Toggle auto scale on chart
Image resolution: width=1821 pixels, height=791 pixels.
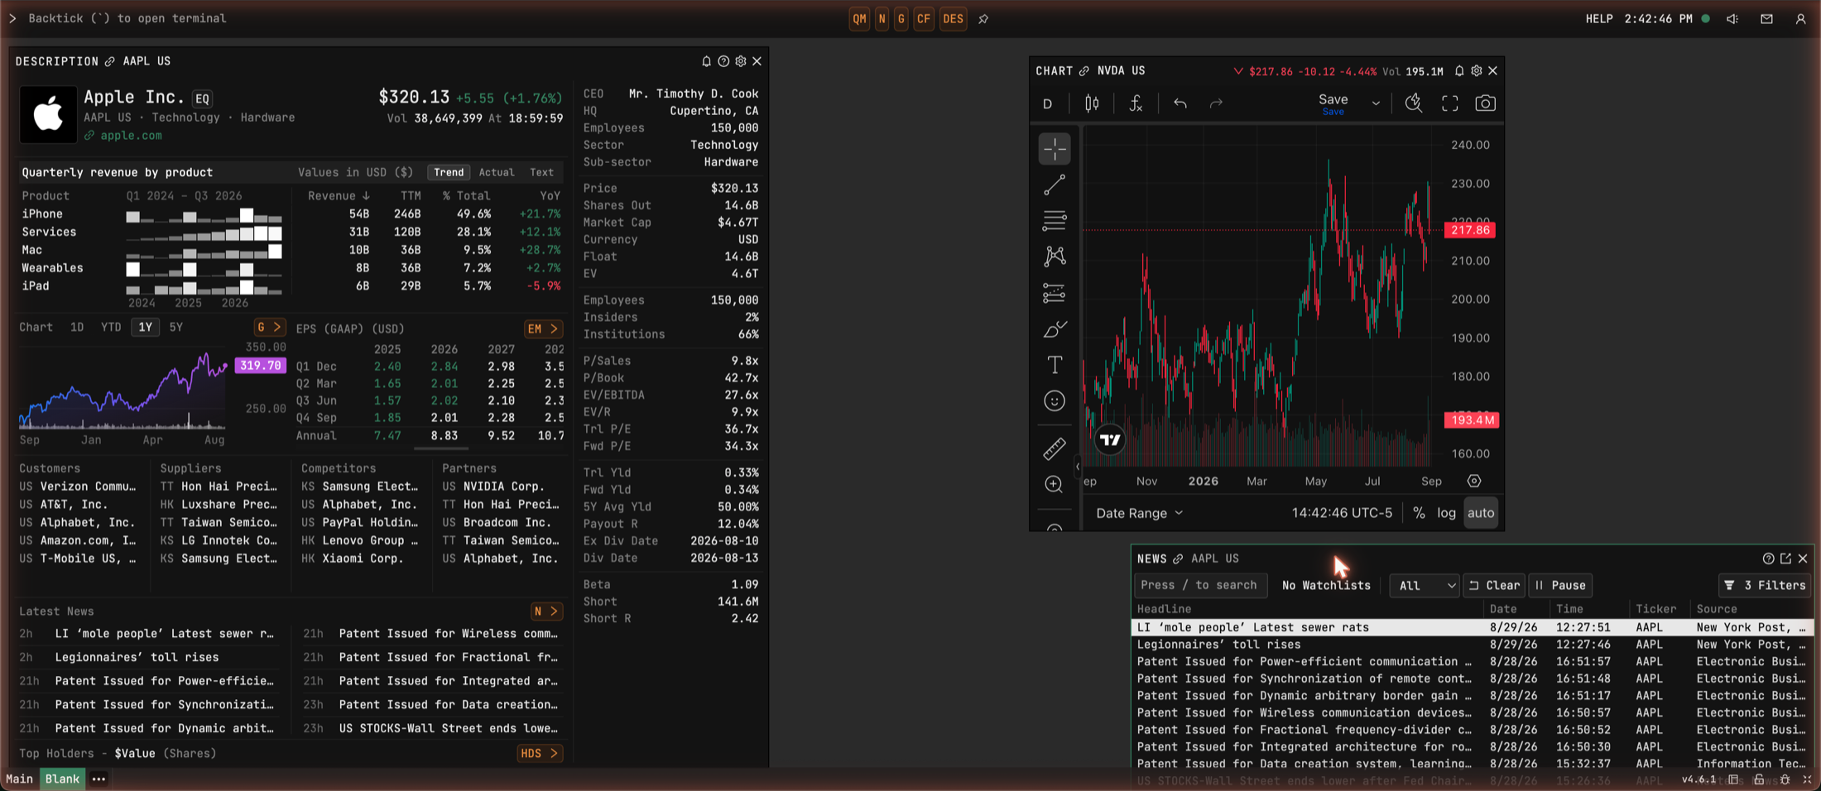click(1481, 513)
